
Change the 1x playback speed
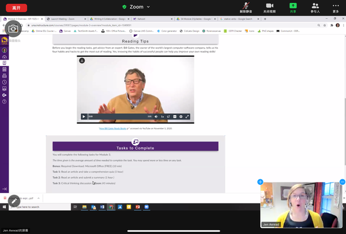click(x=163, y=117)
